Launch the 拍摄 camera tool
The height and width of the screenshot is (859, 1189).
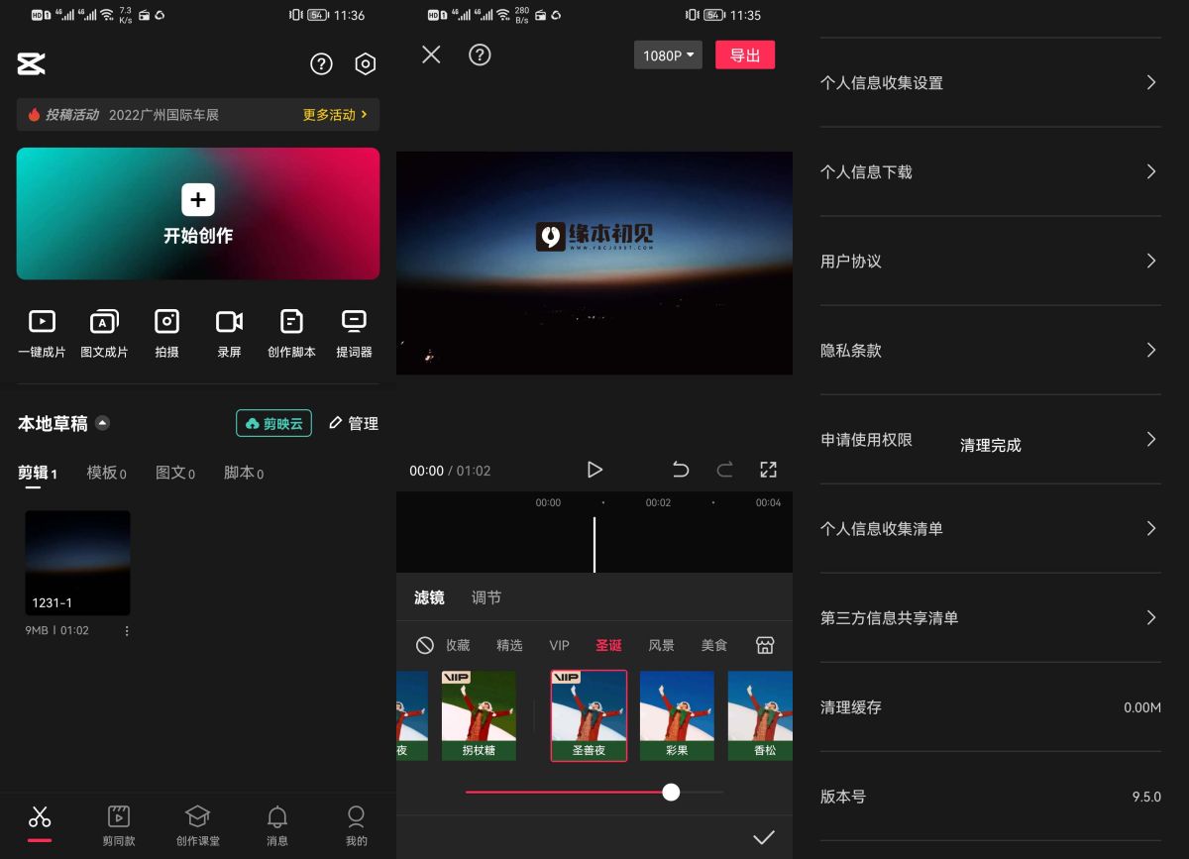tap(166, 334)
